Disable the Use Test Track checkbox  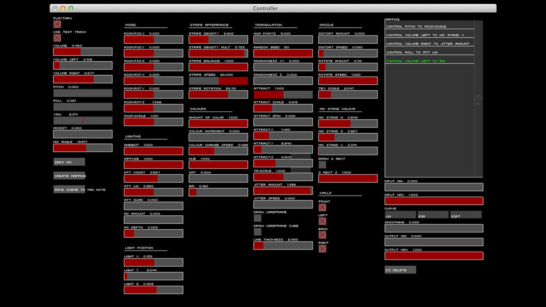coord(57,38)
